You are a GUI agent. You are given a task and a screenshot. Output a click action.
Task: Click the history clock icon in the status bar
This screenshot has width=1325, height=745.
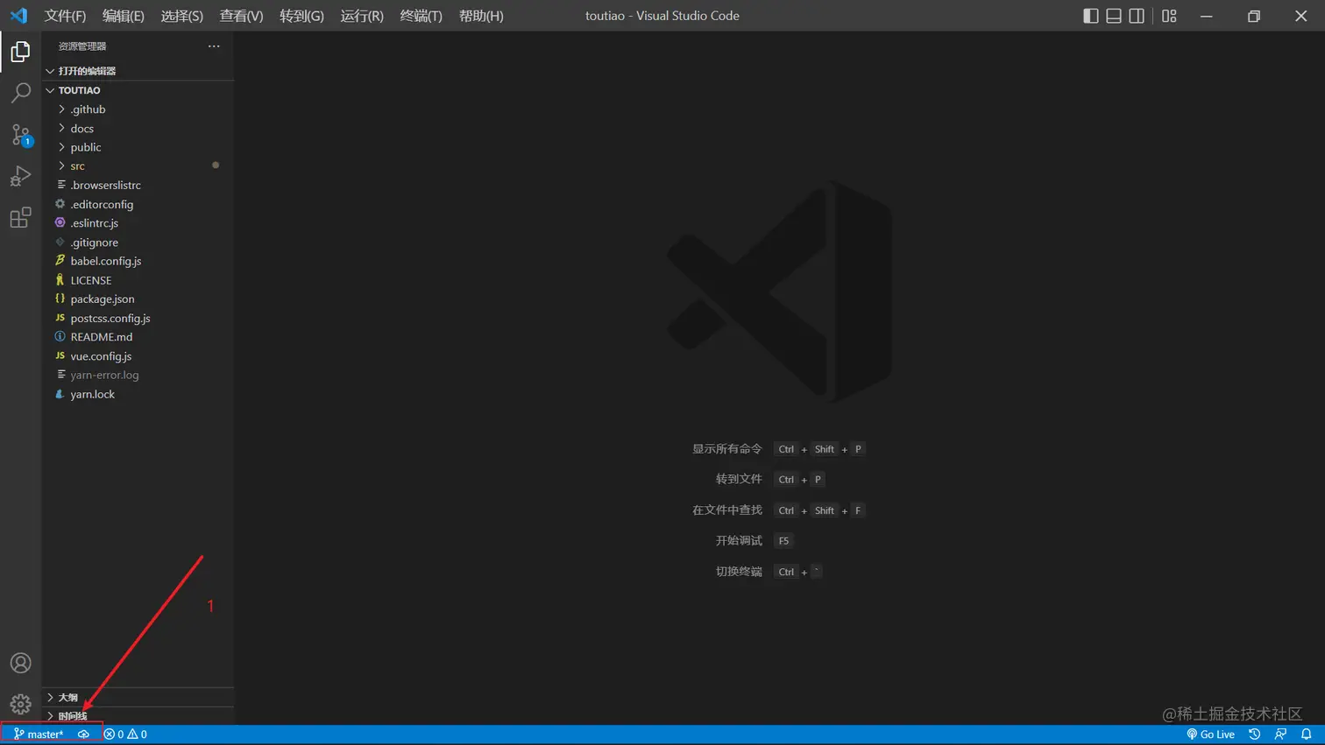(x=1254, y=734)
